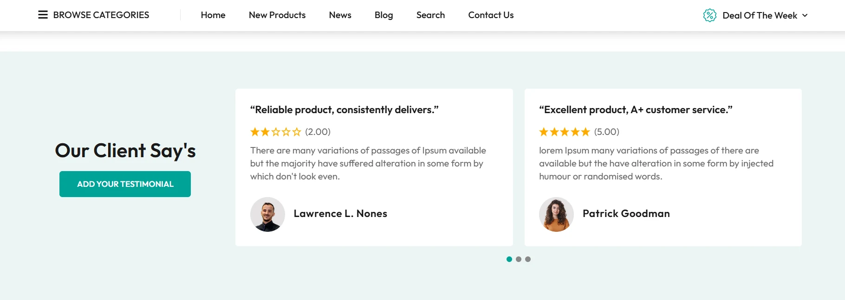Click the "Reliable product, consistently delivers" title
The image size is (845, 300).
[344, 110]
